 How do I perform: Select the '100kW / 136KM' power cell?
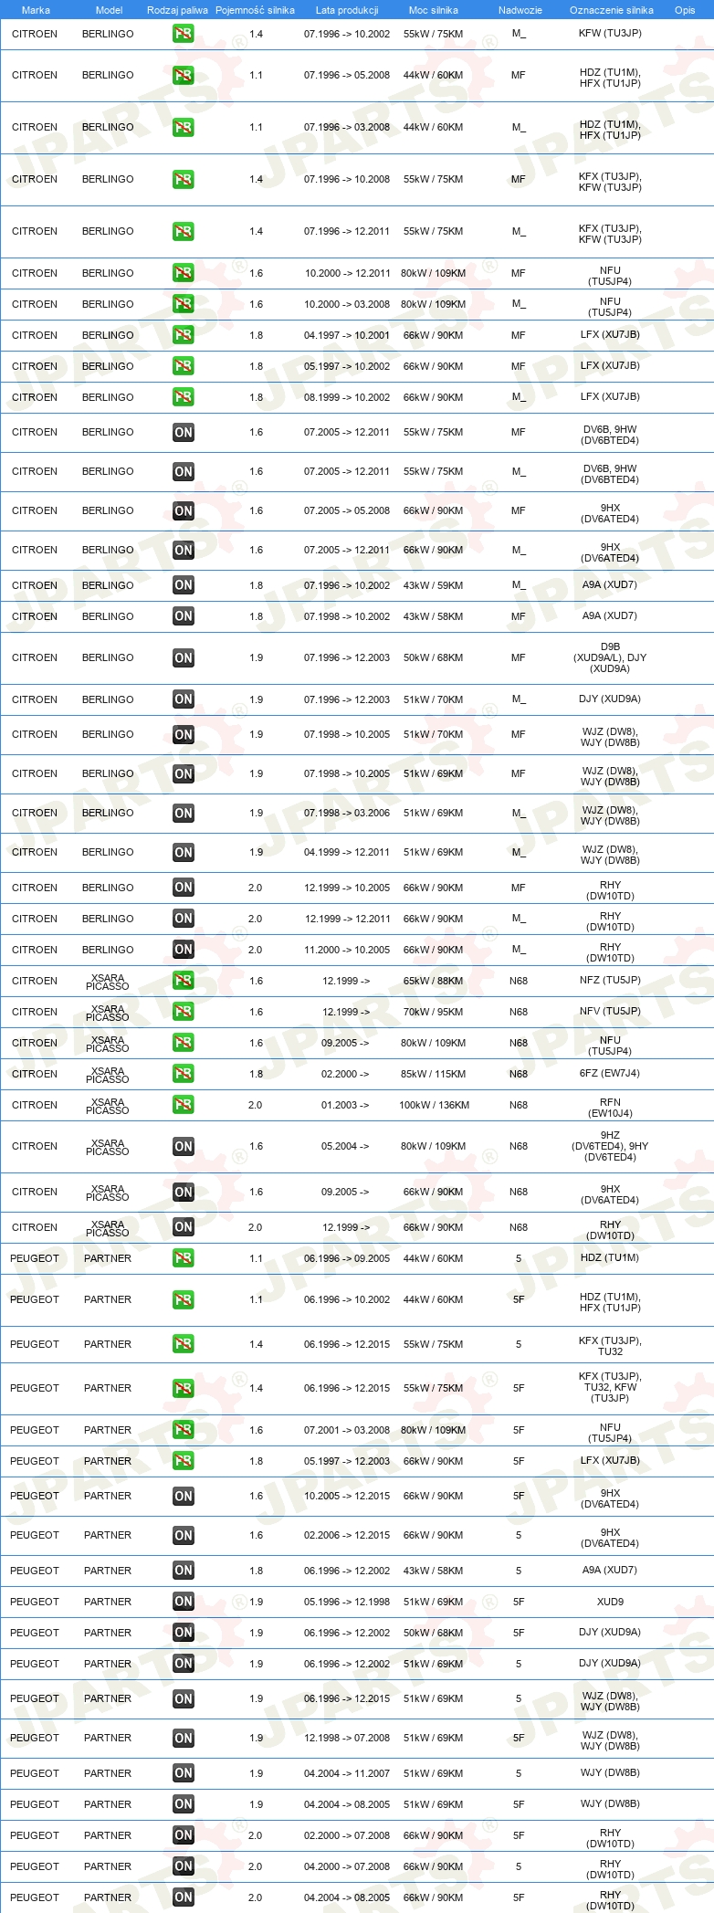pos(434,1105)
